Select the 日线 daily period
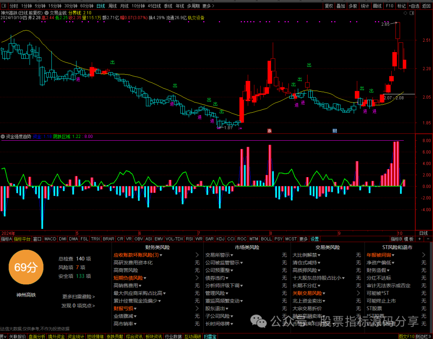 [101, 6]
